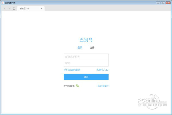Switch to the 注册 tab
Viewport: 172px width, 115px height.
92,47
